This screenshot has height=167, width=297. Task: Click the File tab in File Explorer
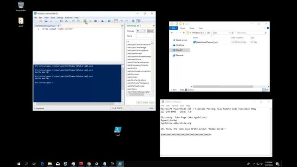174,28
